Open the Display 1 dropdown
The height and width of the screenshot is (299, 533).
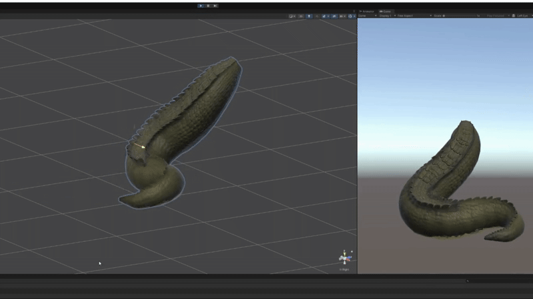[x=388, y=15]
